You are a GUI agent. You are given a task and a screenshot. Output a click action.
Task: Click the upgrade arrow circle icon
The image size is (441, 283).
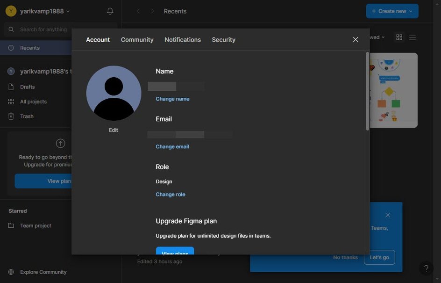pos(60,143)
